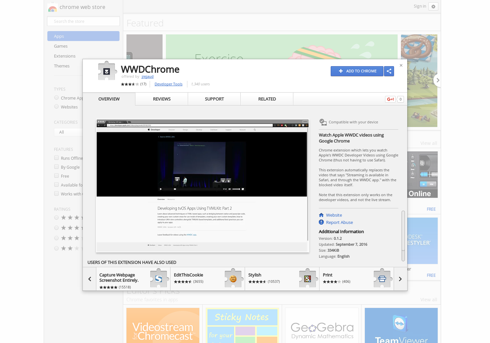The image size is (490, 343).
Task: Open the Support tab
Action: pos(214,99)
